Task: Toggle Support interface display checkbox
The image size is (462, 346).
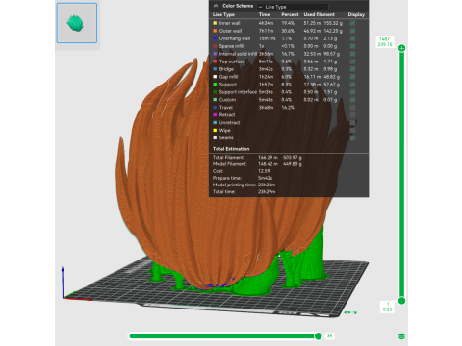Action: click(x=352, y=92)
